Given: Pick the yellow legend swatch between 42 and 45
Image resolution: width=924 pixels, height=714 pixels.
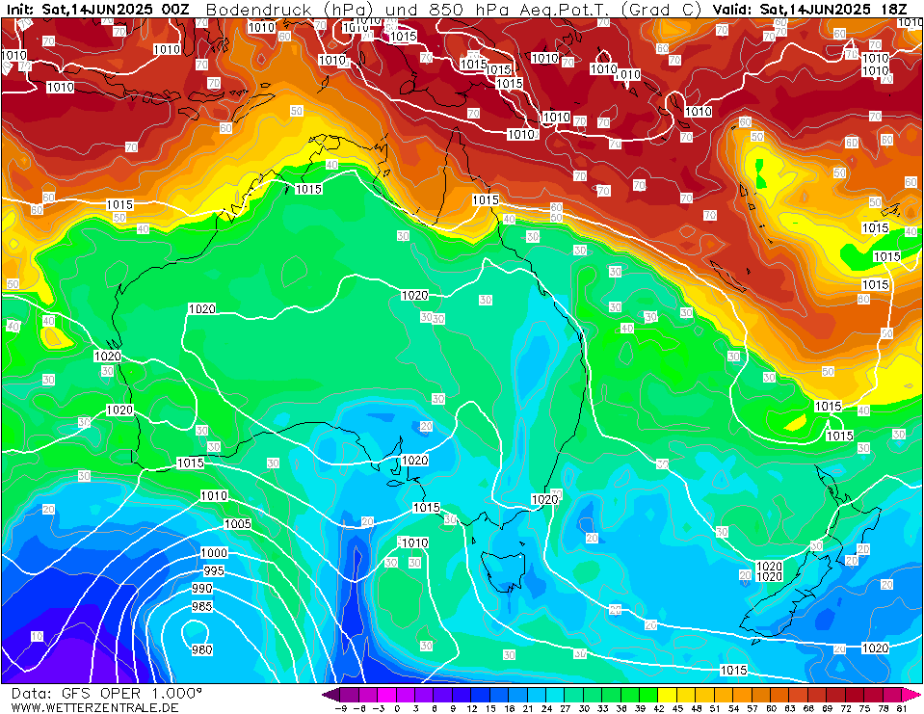Looking at the screenshot, I should [668, 695].
